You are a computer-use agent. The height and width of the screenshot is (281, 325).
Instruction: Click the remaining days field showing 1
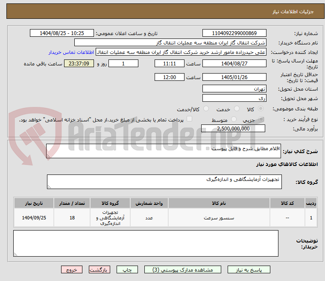pos(123,63)
